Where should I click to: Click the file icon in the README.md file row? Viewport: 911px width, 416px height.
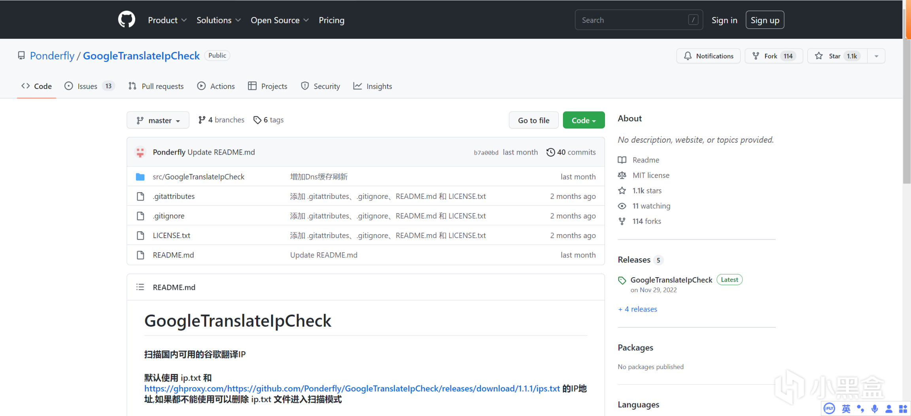140,255
